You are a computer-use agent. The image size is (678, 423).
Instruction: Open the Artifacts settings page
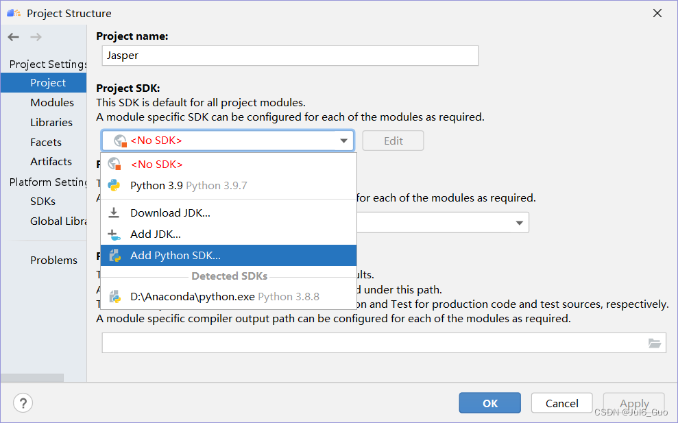pos(51,162)
